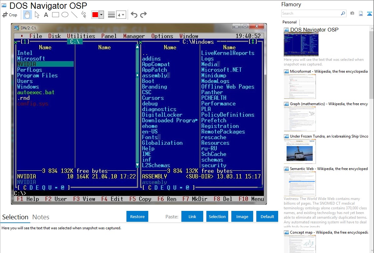This screenshot has width=374, height=253.
Task: Click 'Utilities' in the DN/2 menu bar
Action: (x=81, y=36)
